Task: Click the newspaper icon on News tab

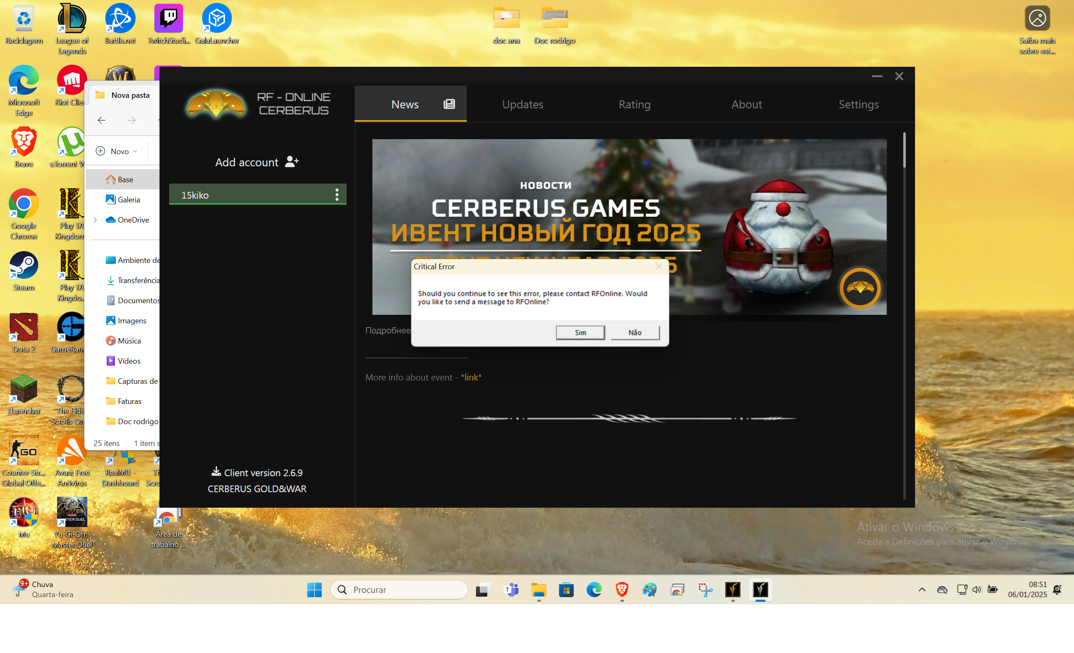Action: pyautogui.click(x=449, y=104)
